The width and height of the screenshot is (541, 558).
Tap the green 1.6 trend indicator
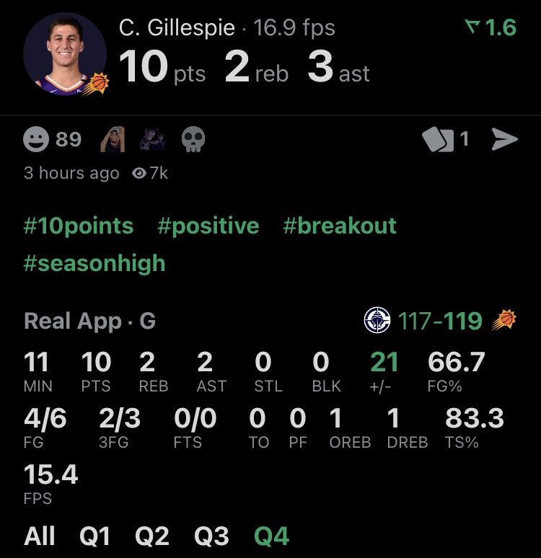491,27
